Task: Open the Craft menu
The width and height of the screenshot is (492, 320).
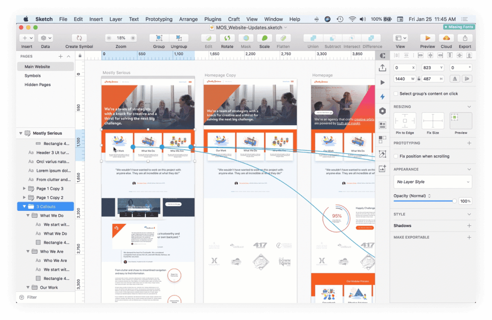Action: (x=234, y=19)
